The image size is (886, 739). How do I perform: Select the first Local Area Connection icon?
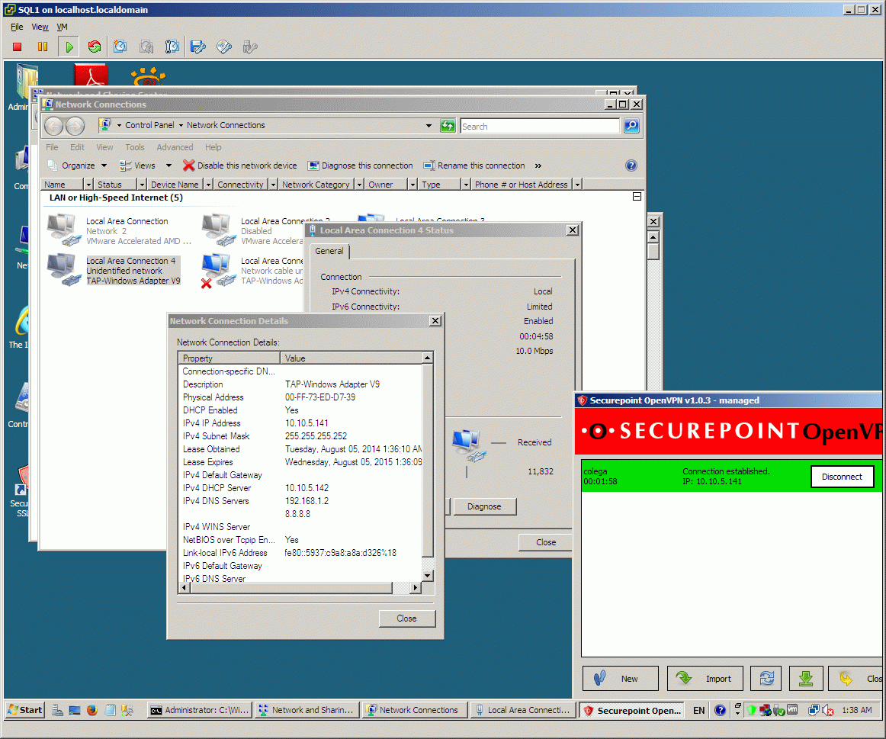(63, 230)
